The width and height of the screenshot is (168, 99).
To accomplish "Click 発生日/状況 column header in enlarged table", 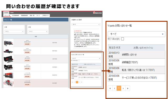I will [x=115, y=48].
